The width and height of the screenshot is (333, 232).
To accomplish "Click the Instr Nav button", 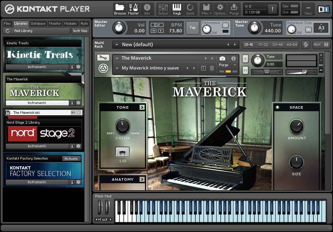I will (x=80, y=31).
